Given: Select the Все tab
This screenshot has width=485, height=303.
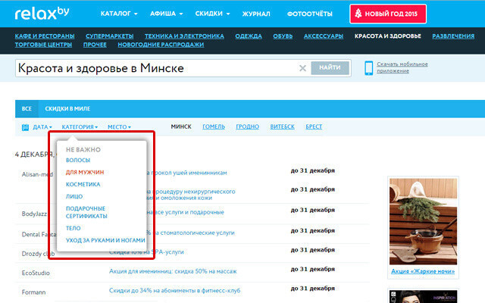Looking at the screenshot, I should (x=27, y=108).
